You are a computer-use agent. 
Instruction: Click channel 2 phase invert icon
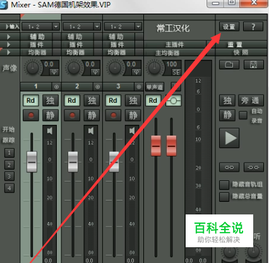95,72
